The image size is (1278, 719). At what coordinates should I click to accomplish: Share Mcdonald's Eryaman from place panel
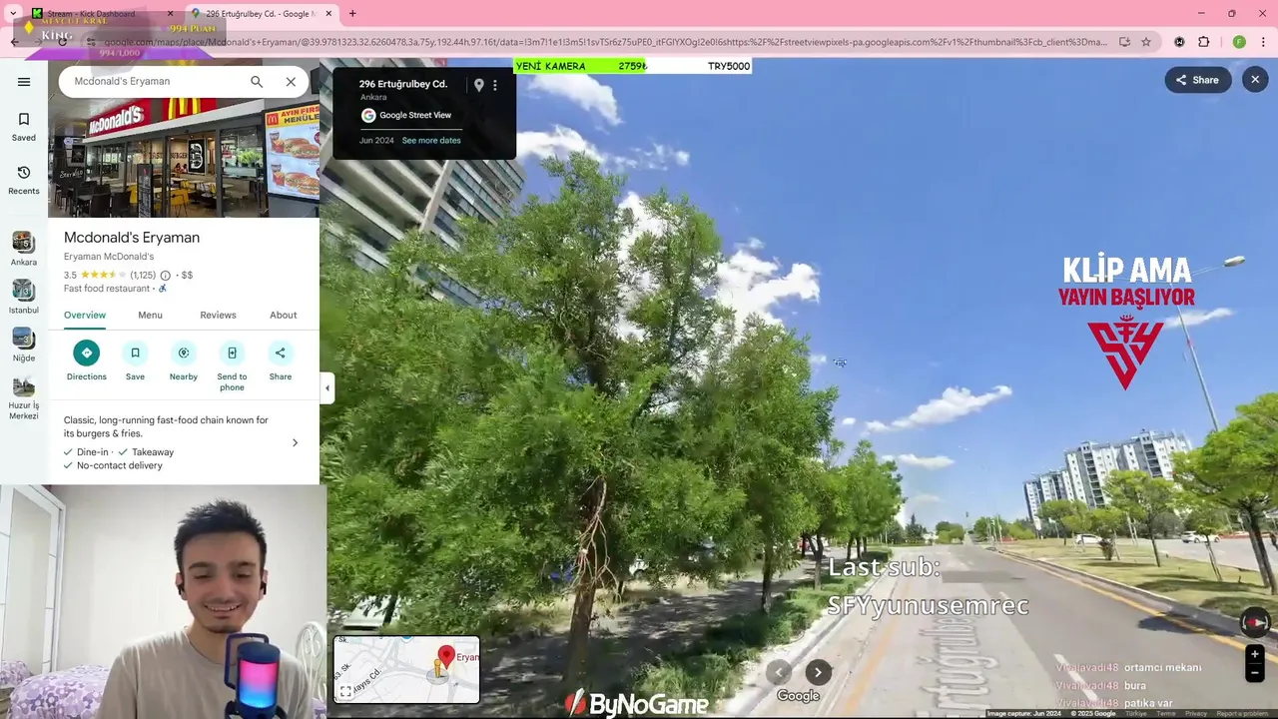pos(281,360)
